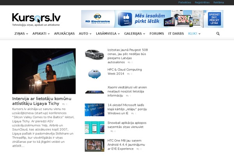Click the Pieteikties login link

(x=184, y=2)
